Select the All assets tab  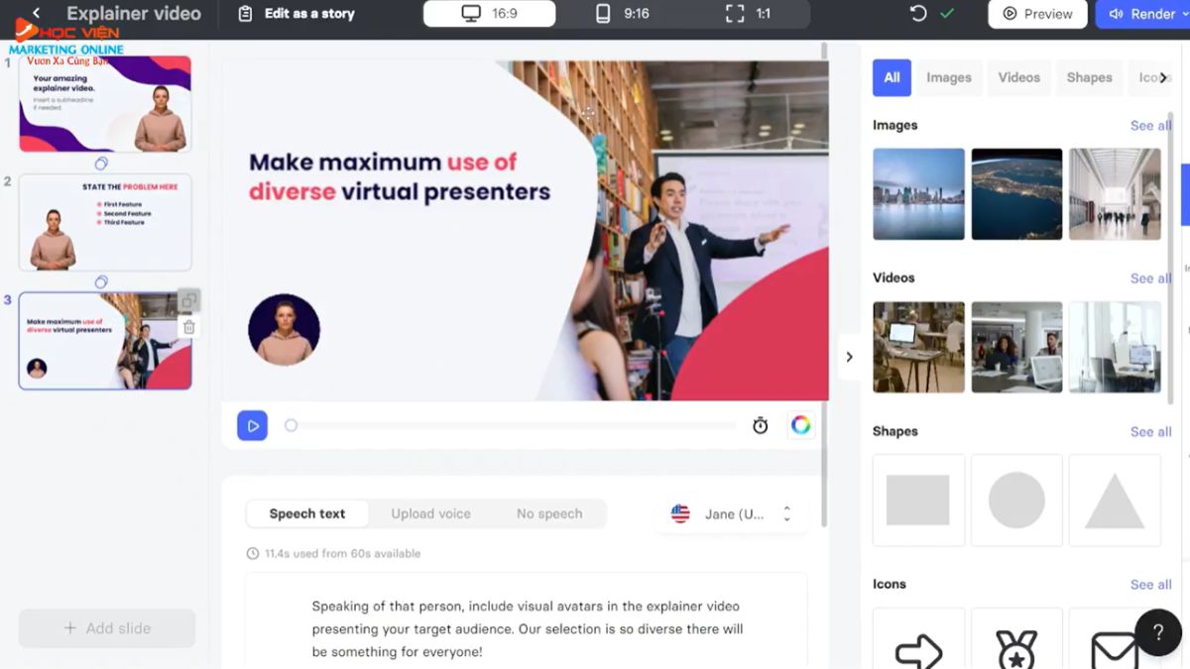tap(892, 77)
